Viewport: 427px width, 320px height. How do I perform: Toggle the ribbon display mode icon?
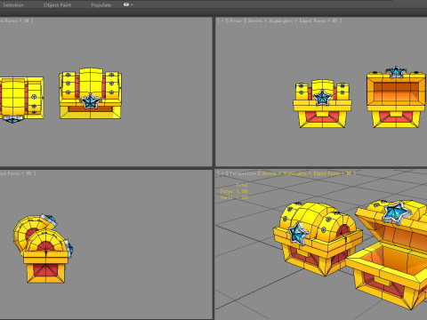126,4
